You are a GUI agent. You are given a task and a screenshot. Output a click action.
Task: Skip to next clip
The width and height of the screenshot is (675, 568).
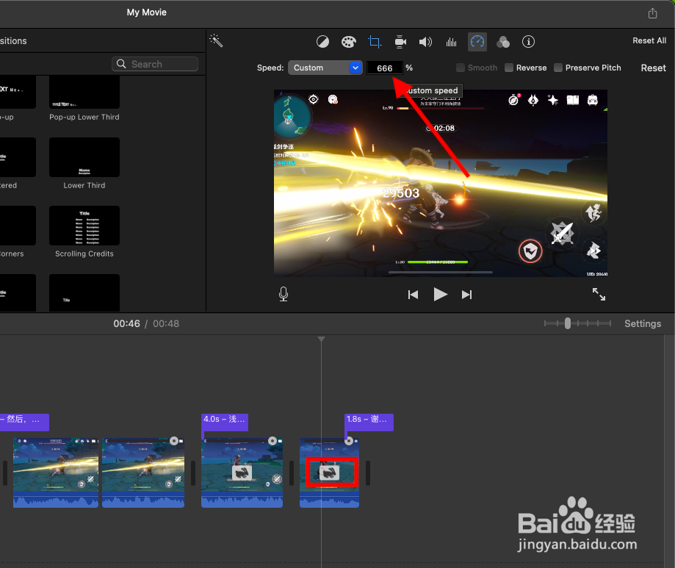[x=466, y=295]
